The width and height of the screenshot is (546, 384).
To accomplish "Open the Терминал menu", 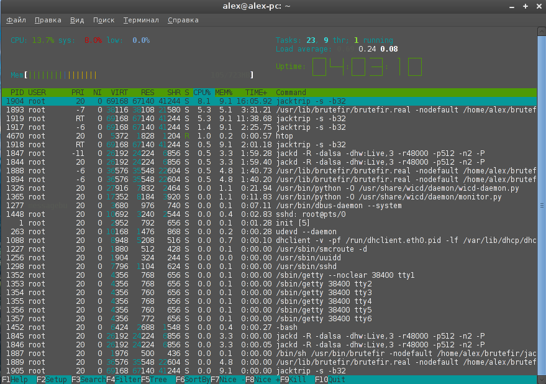I will [141, 20].
